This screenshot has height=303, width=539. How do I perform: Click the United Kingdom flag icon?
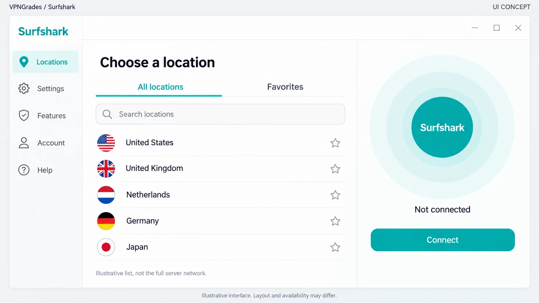[106, 169]
